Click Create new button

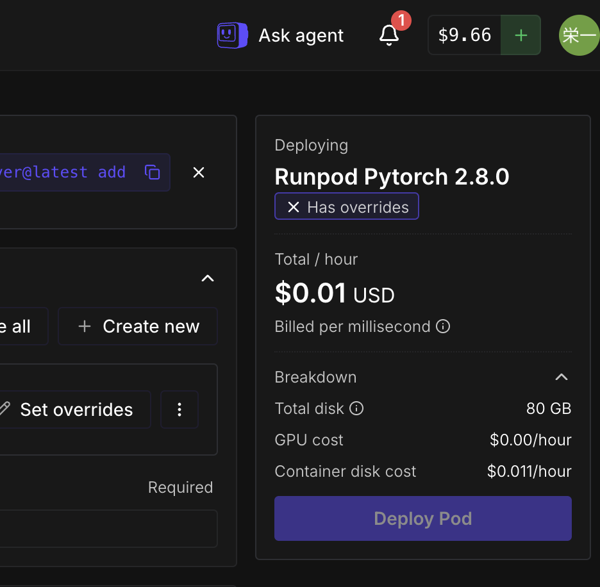(x=138, y=326)
